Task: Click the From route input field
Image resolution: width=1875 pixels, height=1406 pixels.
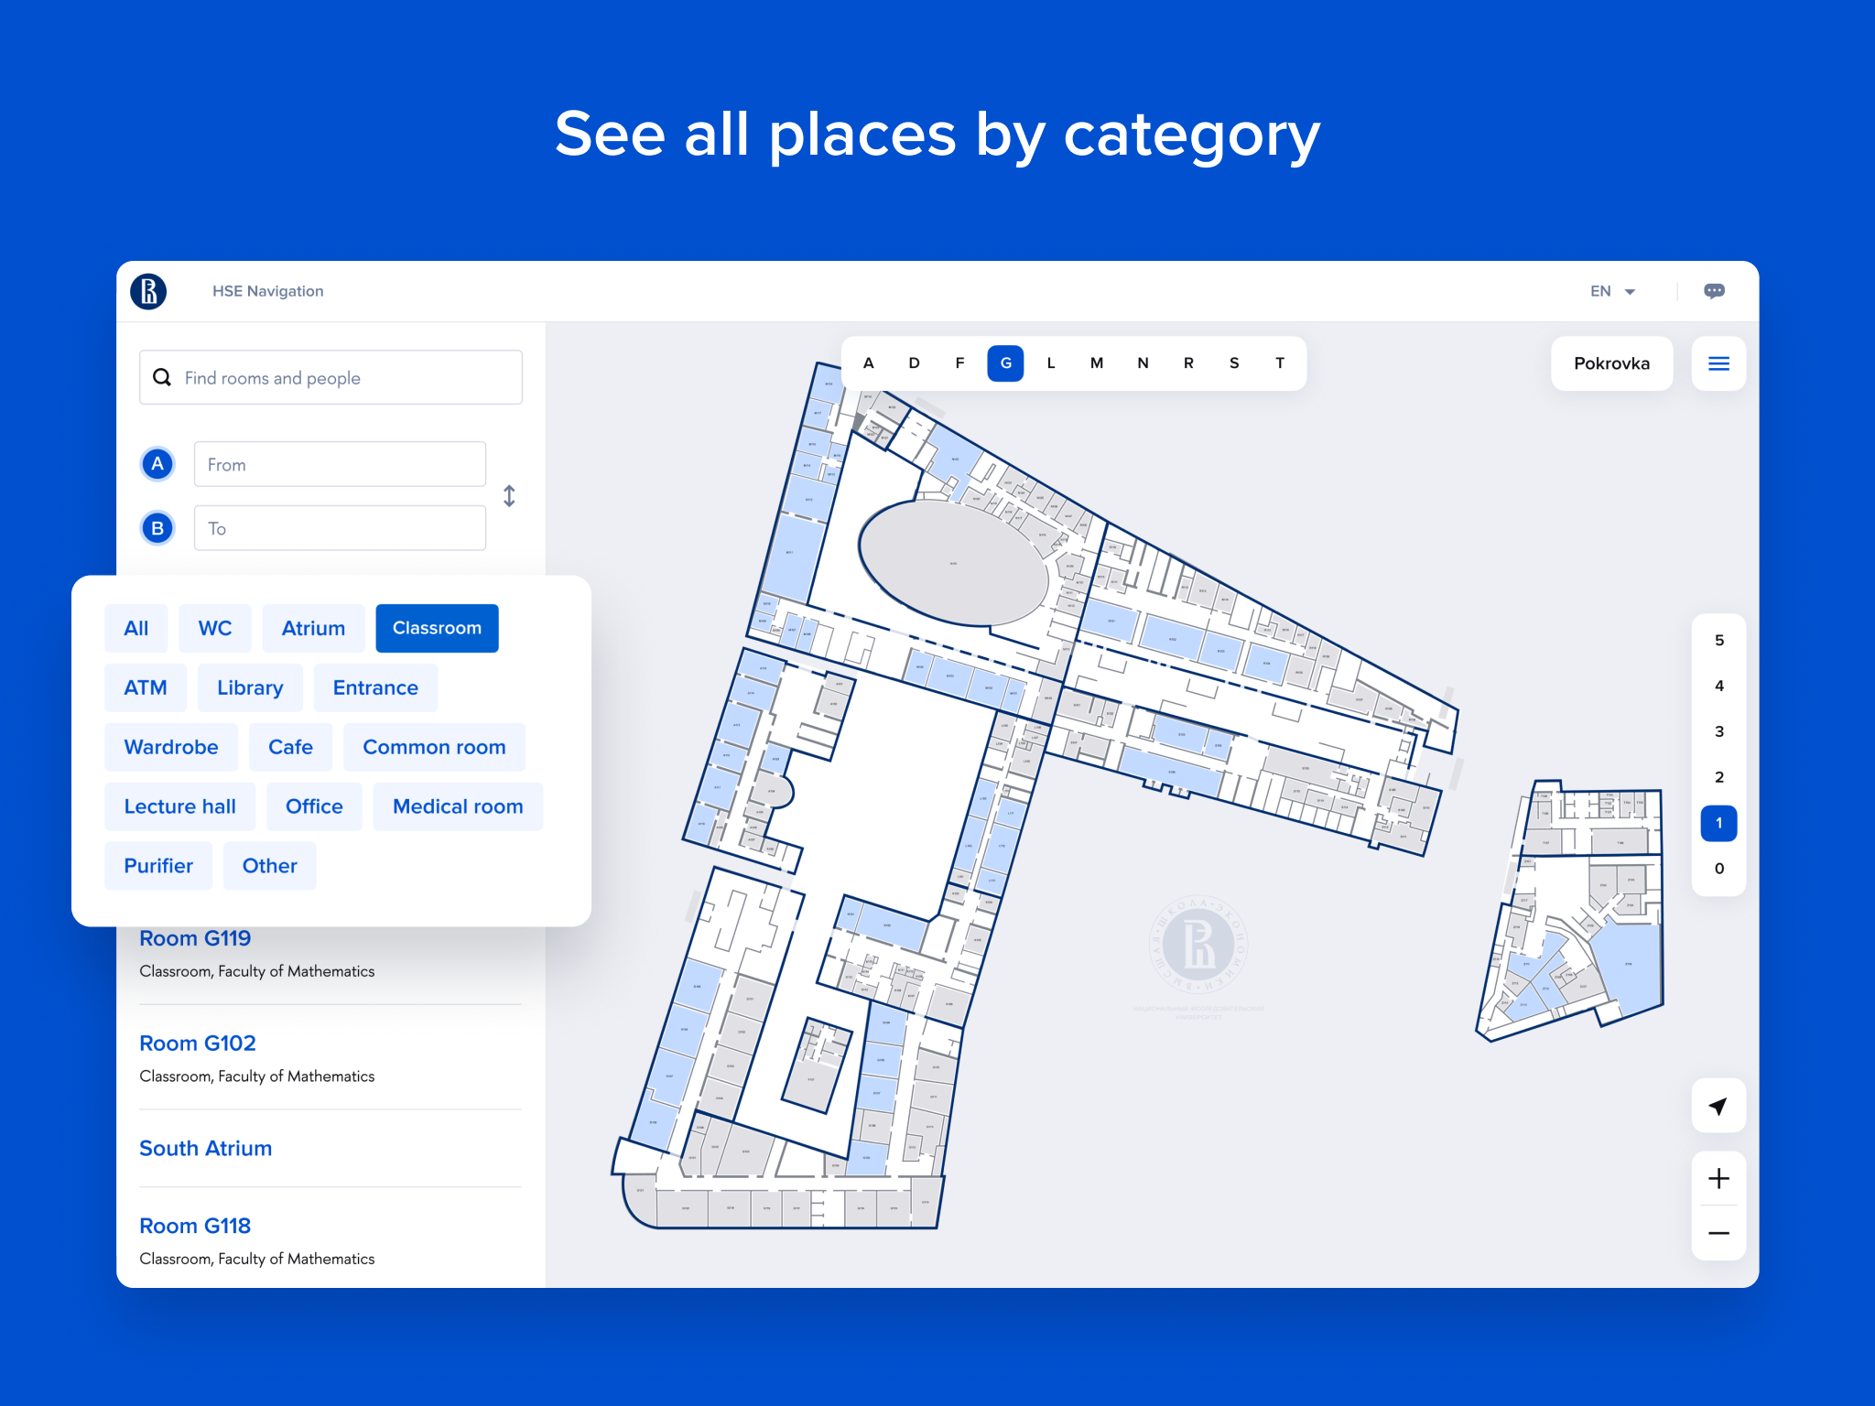Action: click(340, 464)
